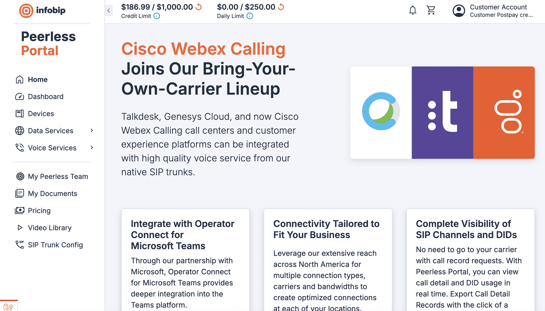Image resolution: width=545 pixels, height=311 pixels.
Task: Click the notifications bell icon
Action: (412, 11)
